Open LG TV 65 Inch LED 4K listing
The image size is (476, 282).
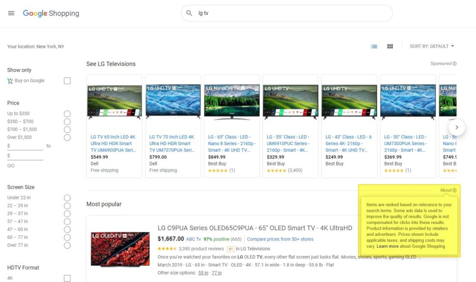113,144
